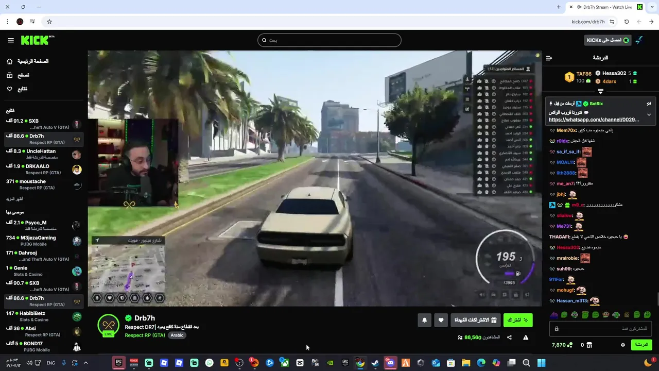Open the Gift Subs button

click(x=475, y=320)
